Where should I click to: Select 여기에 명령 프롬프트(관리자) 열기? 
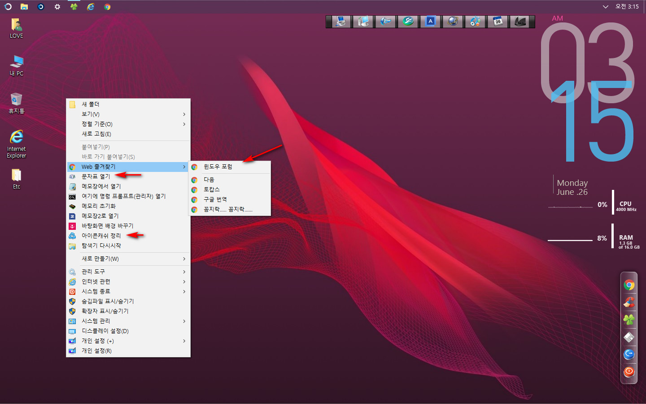128,196
